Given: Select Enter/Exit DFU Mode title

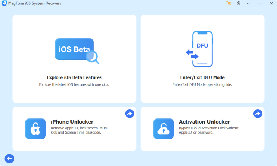Looking at the screenshot, I should pyautogui.click(x=202, y=77).
